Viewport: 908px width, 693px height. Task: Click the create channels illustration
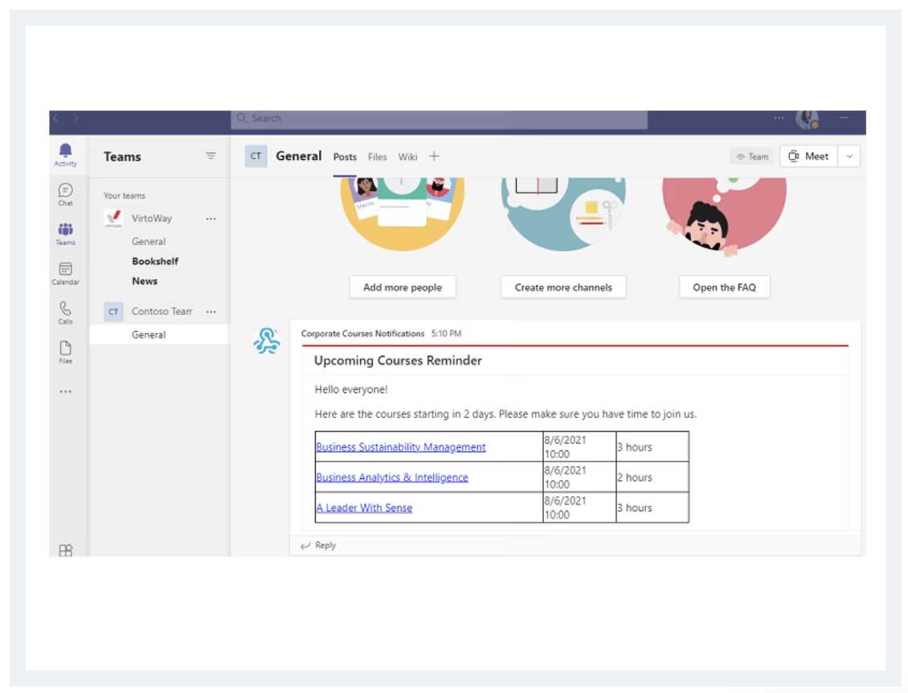(563, 215)
